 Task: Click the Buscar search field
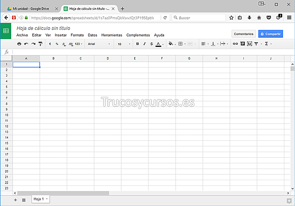[x=199, y=17]
